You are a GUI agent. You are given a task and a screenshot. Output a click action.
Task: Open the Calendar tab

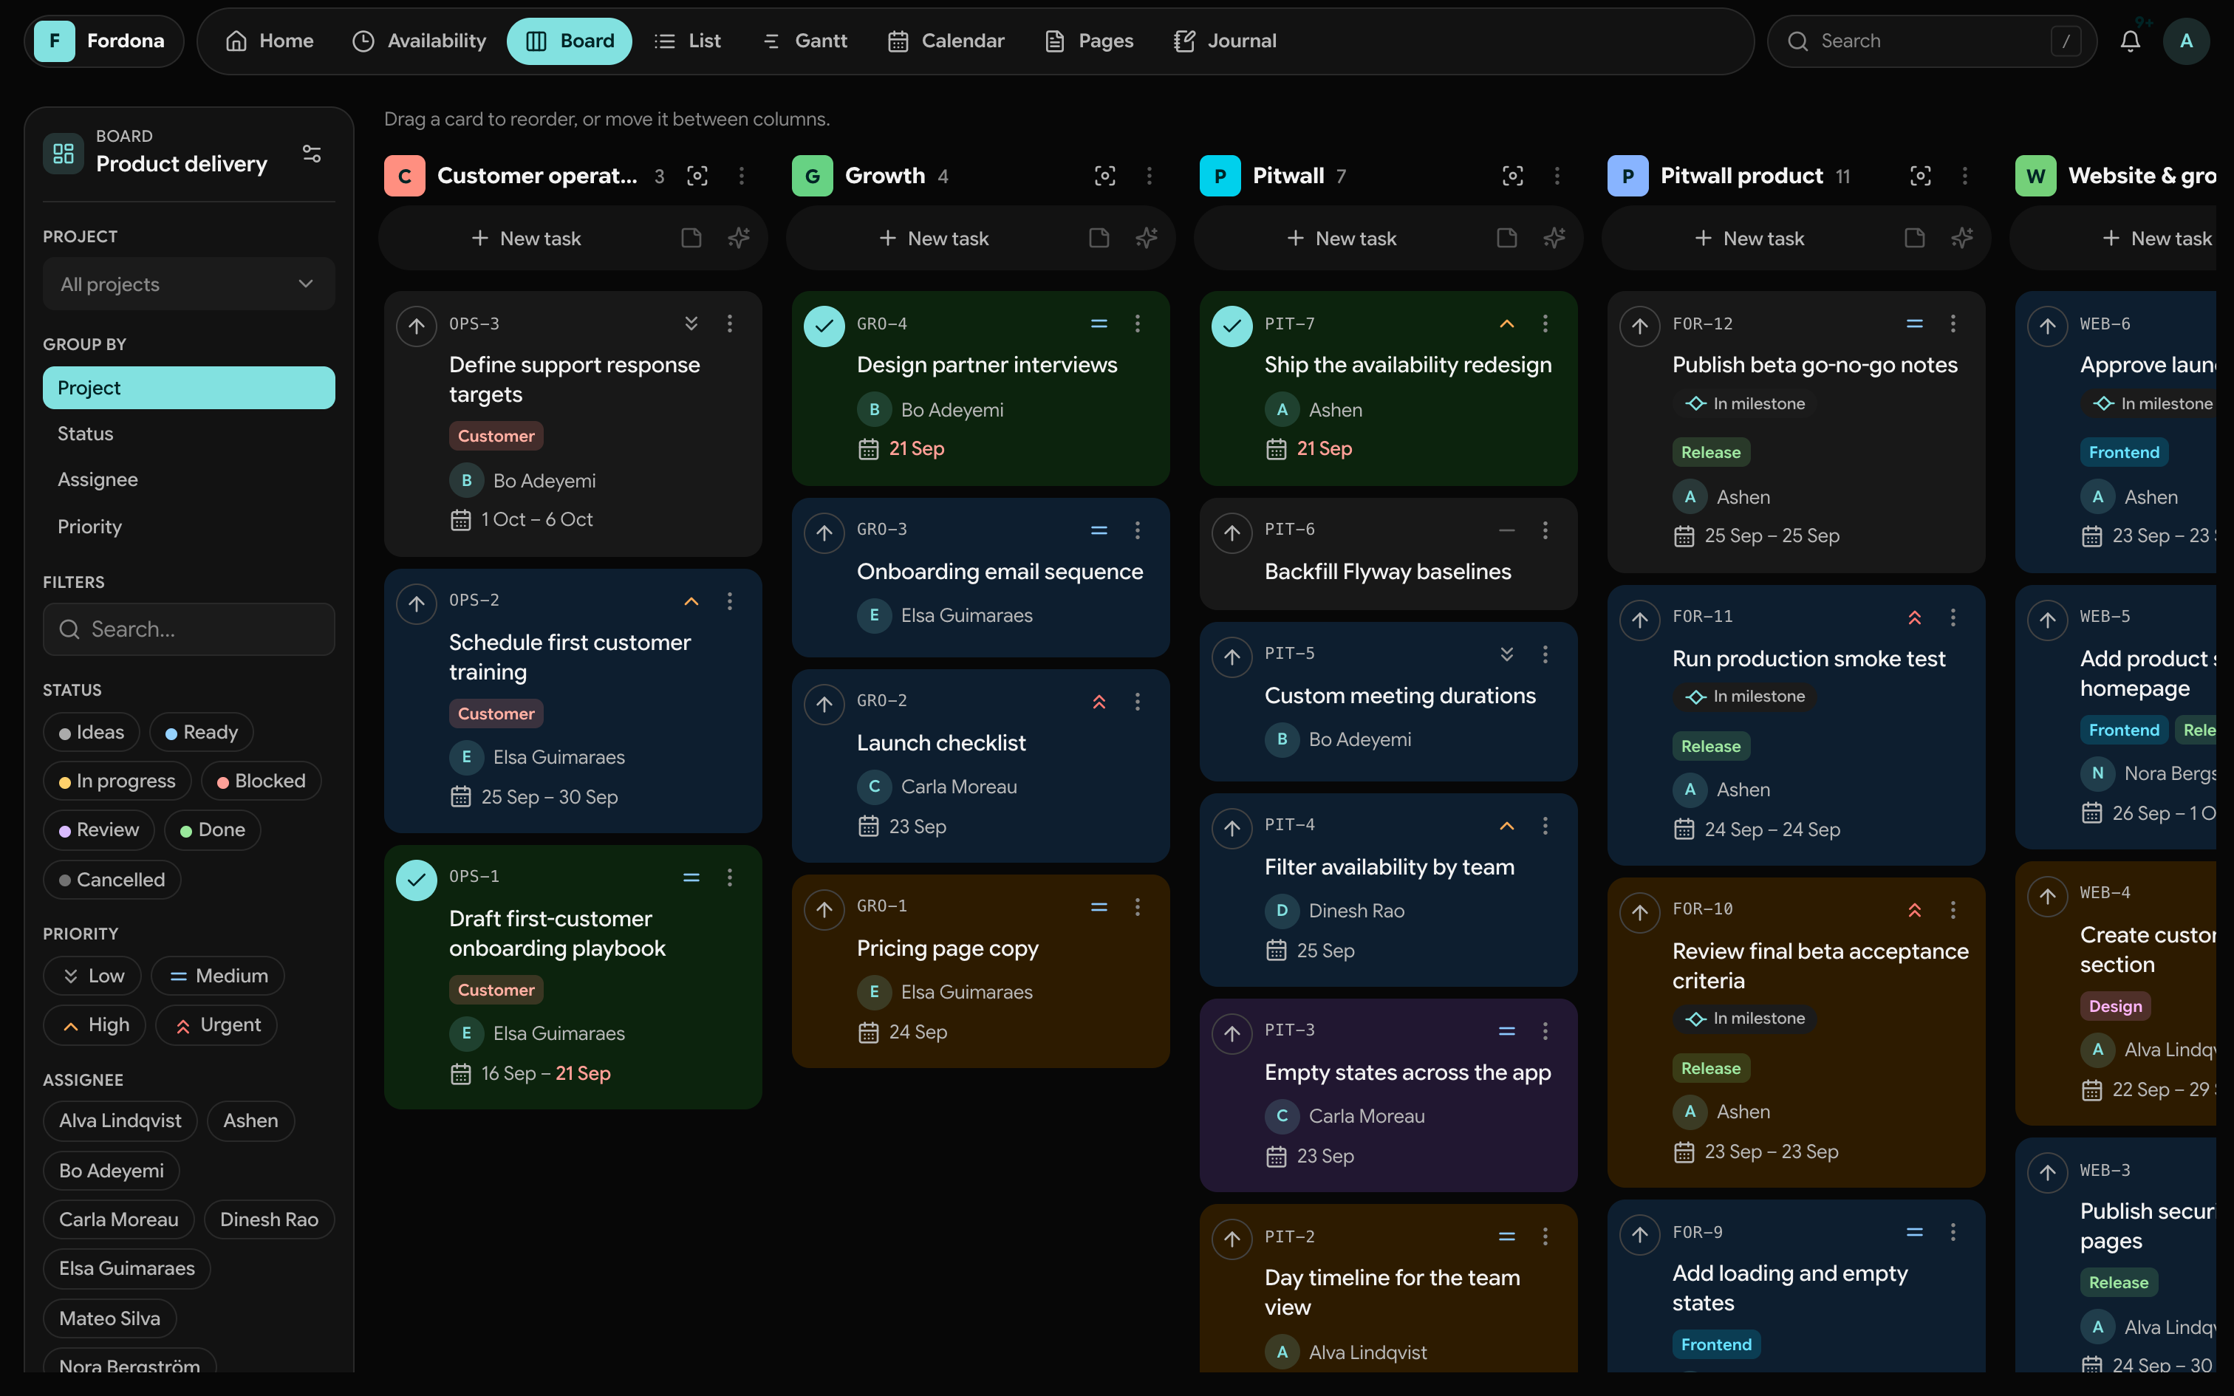pyautogui.click(x=946, y=41)
